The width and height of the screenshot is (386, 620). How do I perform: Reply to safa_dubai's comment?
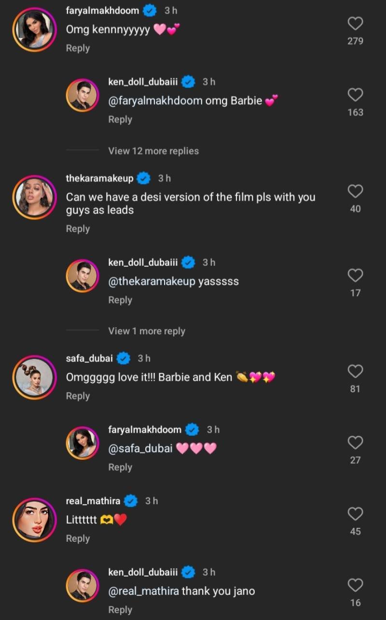[78, 396]
